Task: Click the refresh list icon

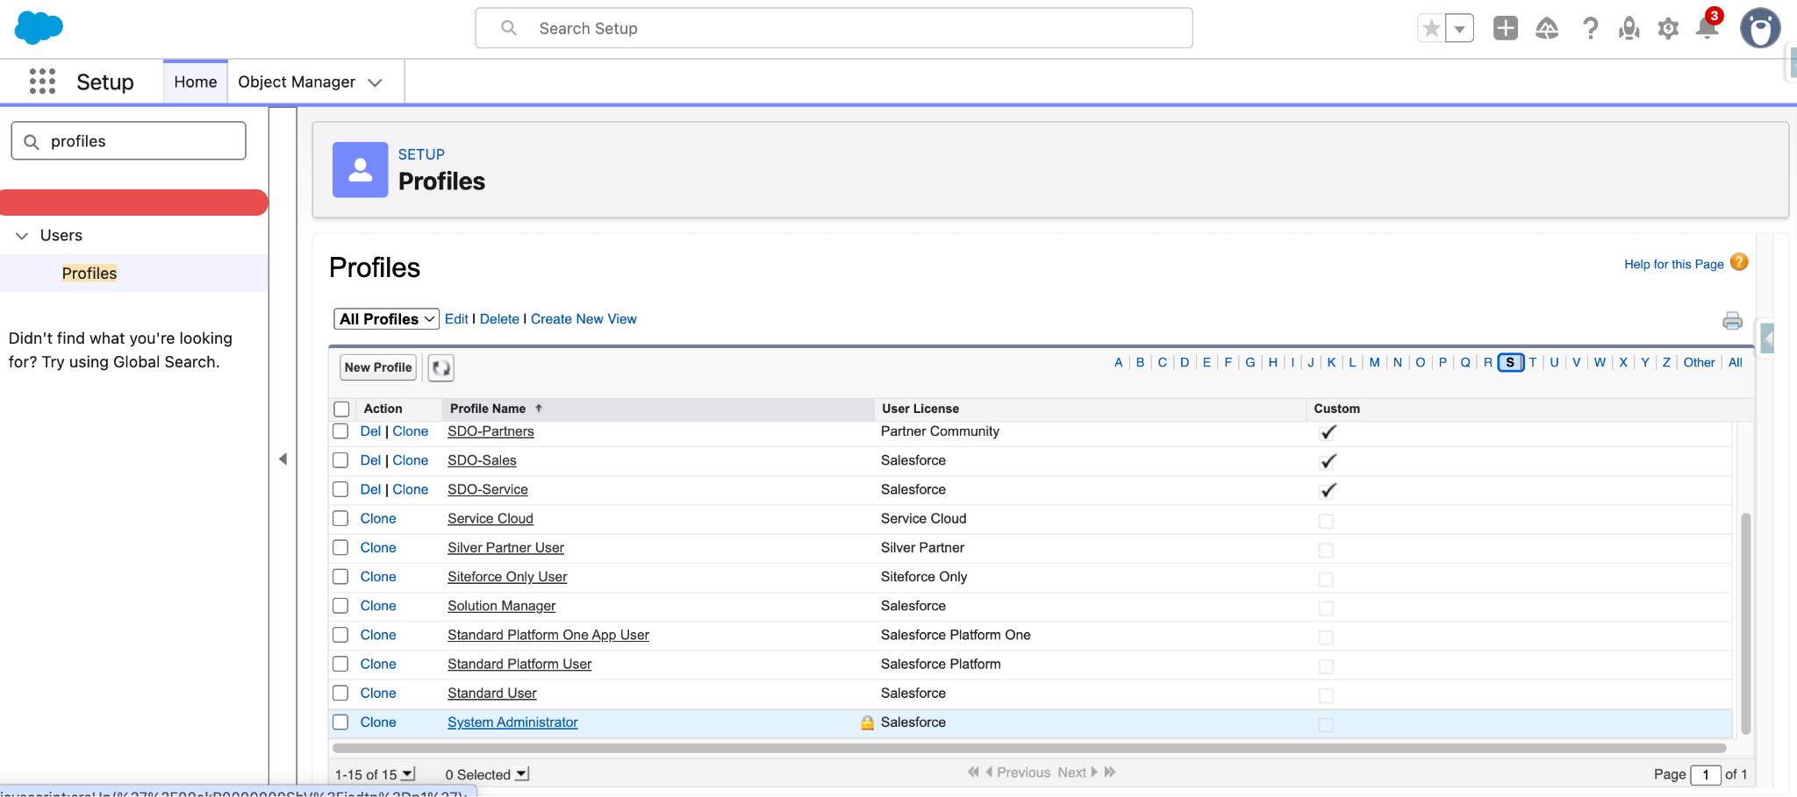Action: point(441,367)
